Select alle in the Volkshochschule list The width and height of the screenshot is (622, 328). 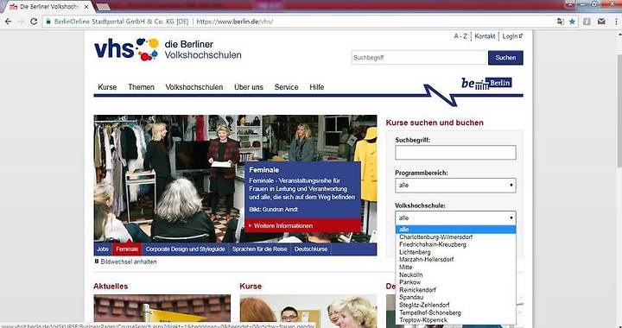(455, 230)
